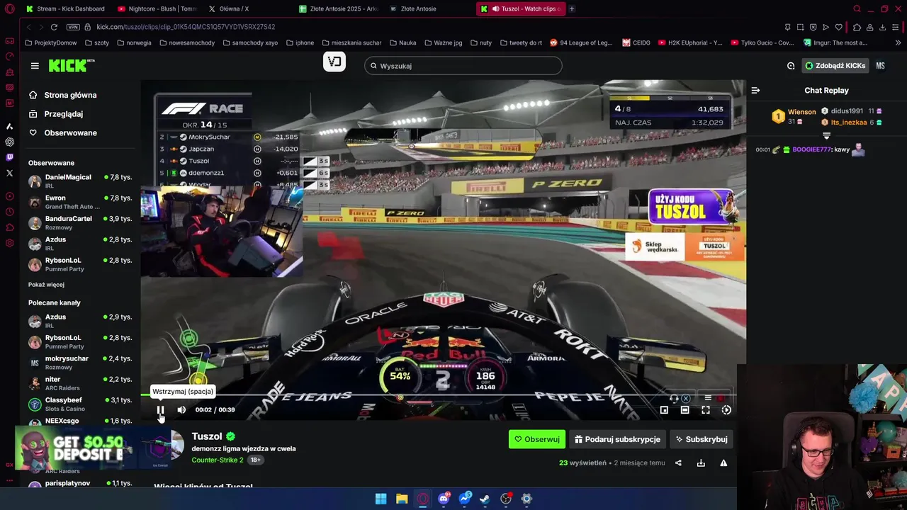907x510 pixels.
Task: Reload the page with refresh icon
Action: (x=54, y=27)
